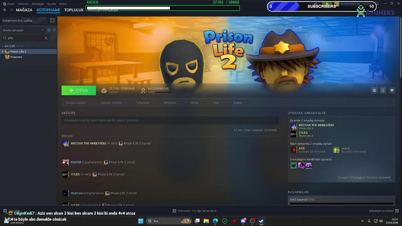Open wlarts friend avatar
402x226 pixels.
click(x=336, y=150)
